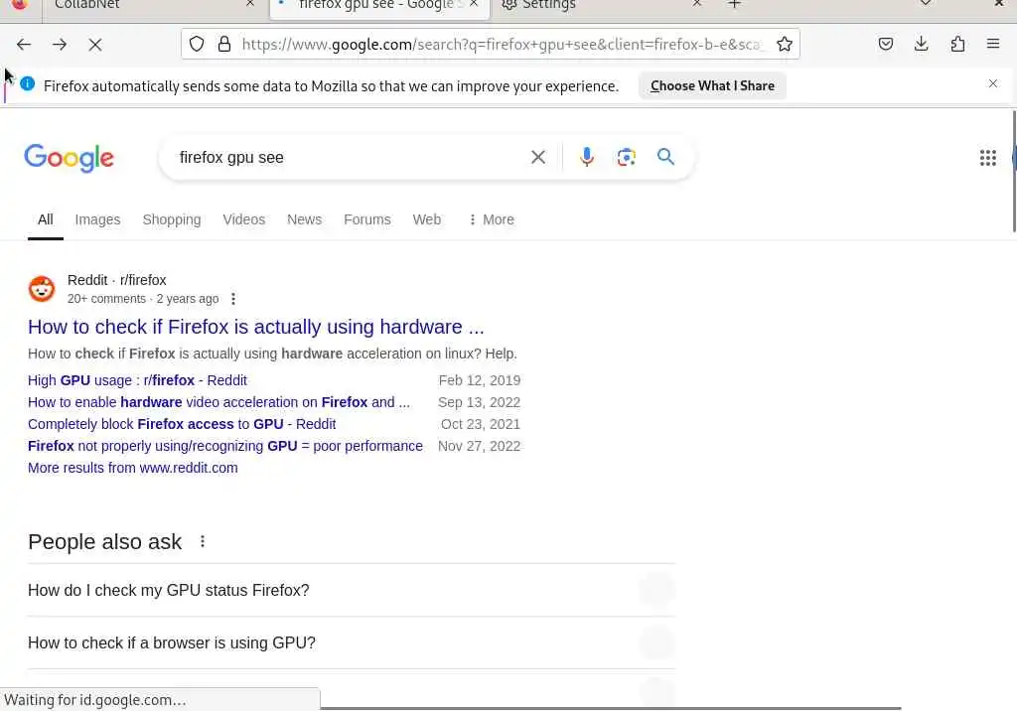Open the Google apps grid

coord(987,158)
